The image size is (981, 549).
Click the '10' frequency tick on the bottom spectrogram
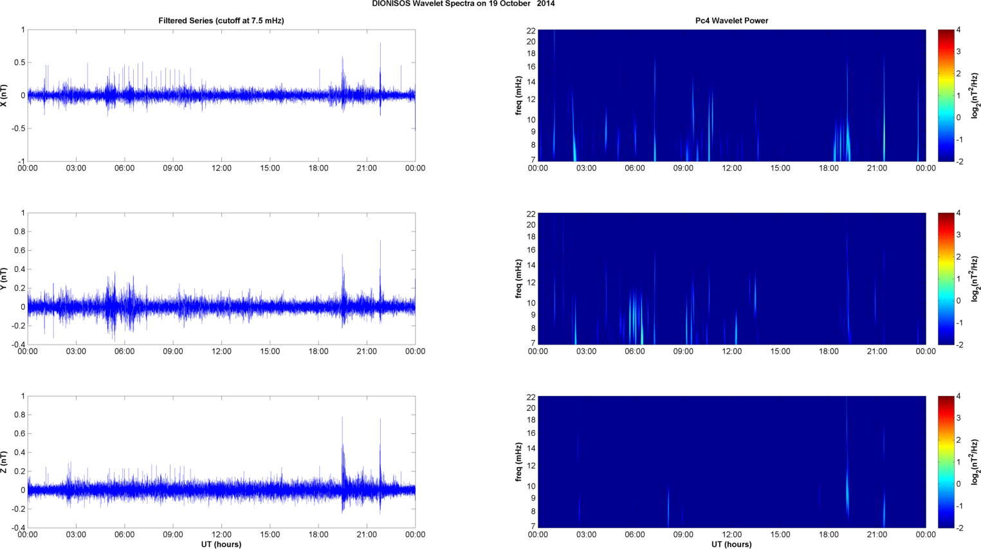[531, 486]
